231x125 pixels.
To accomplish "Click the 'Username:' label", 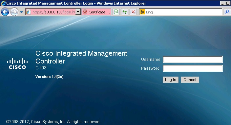I will point(151,60).
